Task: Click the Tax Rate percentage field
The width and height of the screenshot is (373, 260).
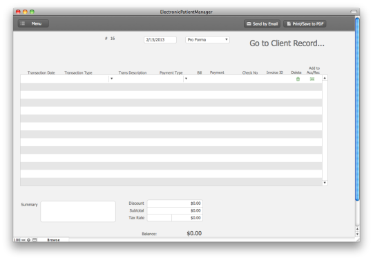Action: tap(159, 218)
